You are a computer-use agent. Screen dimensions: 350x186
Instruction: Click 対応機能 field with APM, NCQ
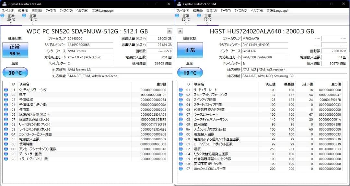coord(294,76)
